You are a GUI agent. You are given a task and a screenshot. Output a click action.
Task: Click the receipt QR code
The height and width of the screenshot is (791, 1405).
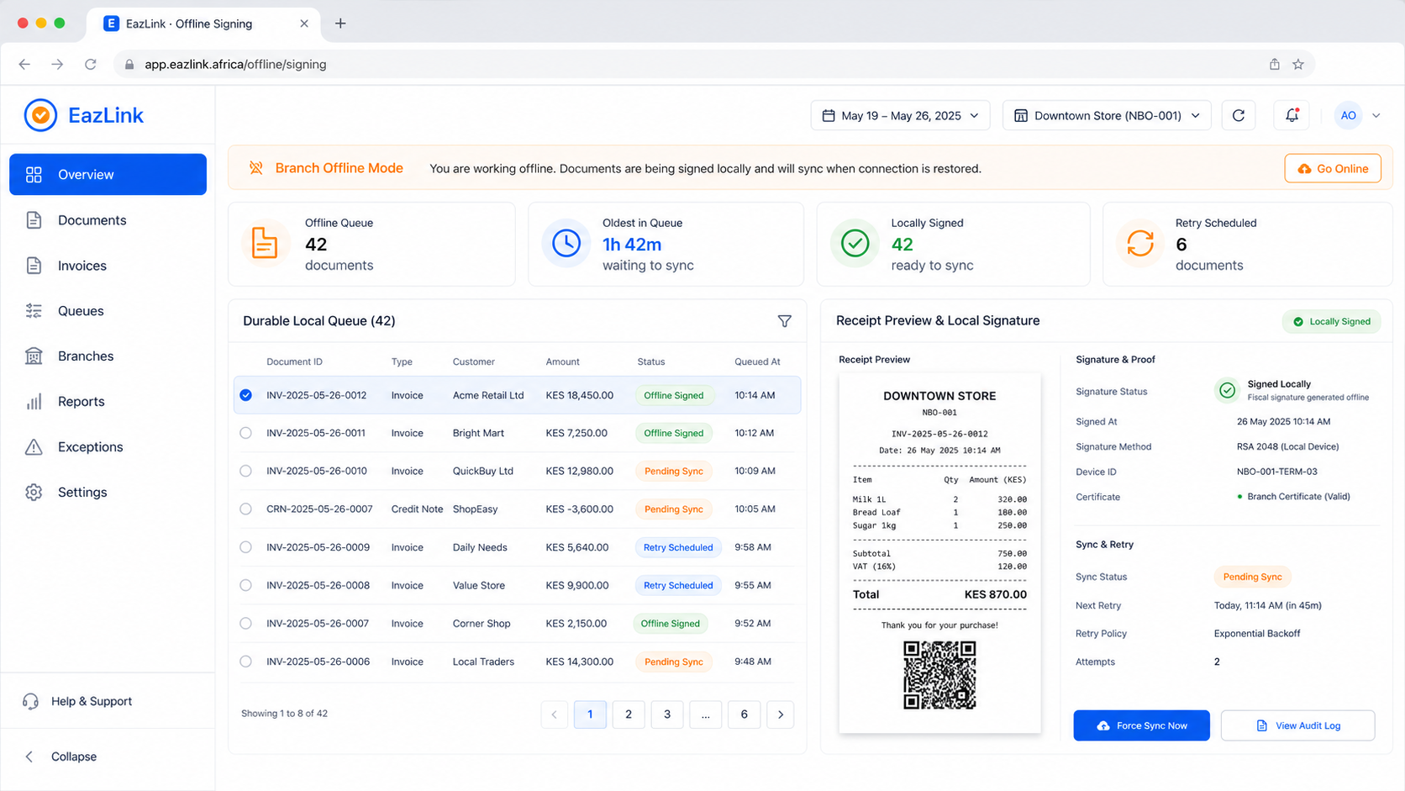point(939,675)
